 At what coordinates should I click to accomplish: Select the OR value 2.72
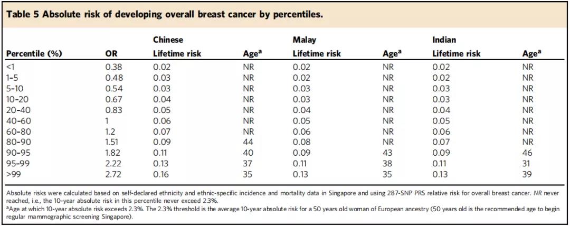tap(114, 174)
